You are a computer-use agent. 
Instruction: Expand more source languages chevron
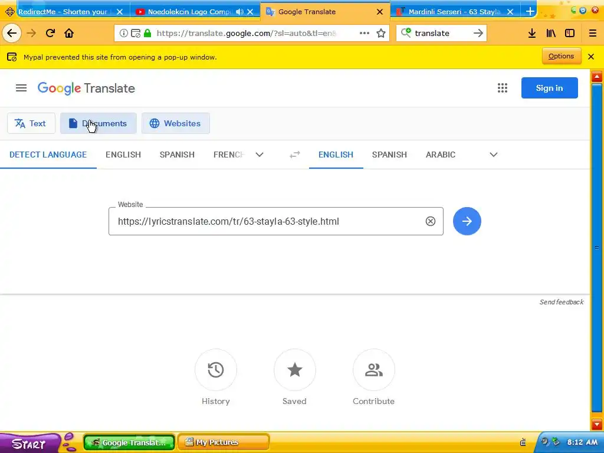click(x=260, y=155)
